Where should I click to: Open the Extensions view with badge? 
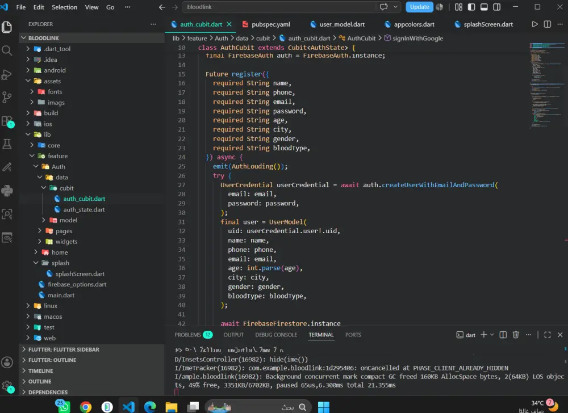(x=7, y=121)
